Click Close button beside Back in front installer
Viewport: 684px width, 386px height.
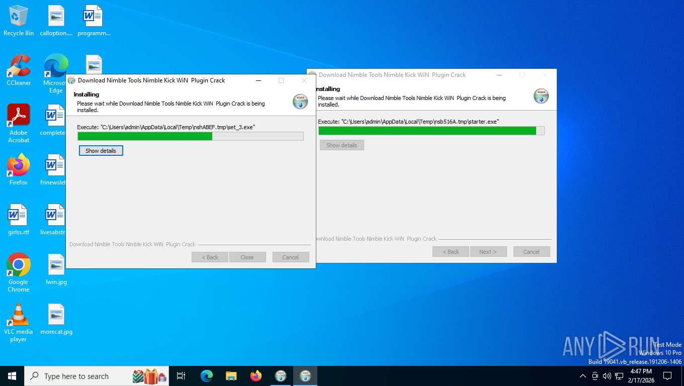coord(247,257)
